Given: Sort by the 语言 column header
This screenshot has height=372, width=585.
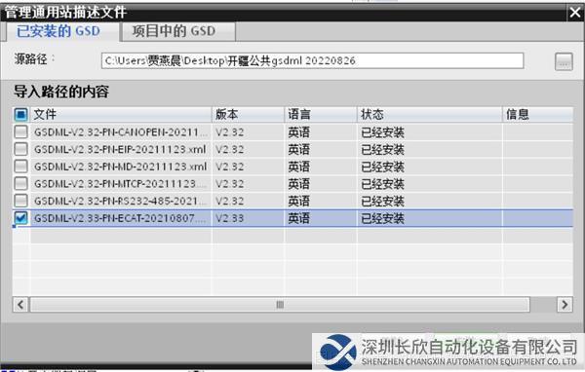Looking at the screenshot, I should [320, 114].
